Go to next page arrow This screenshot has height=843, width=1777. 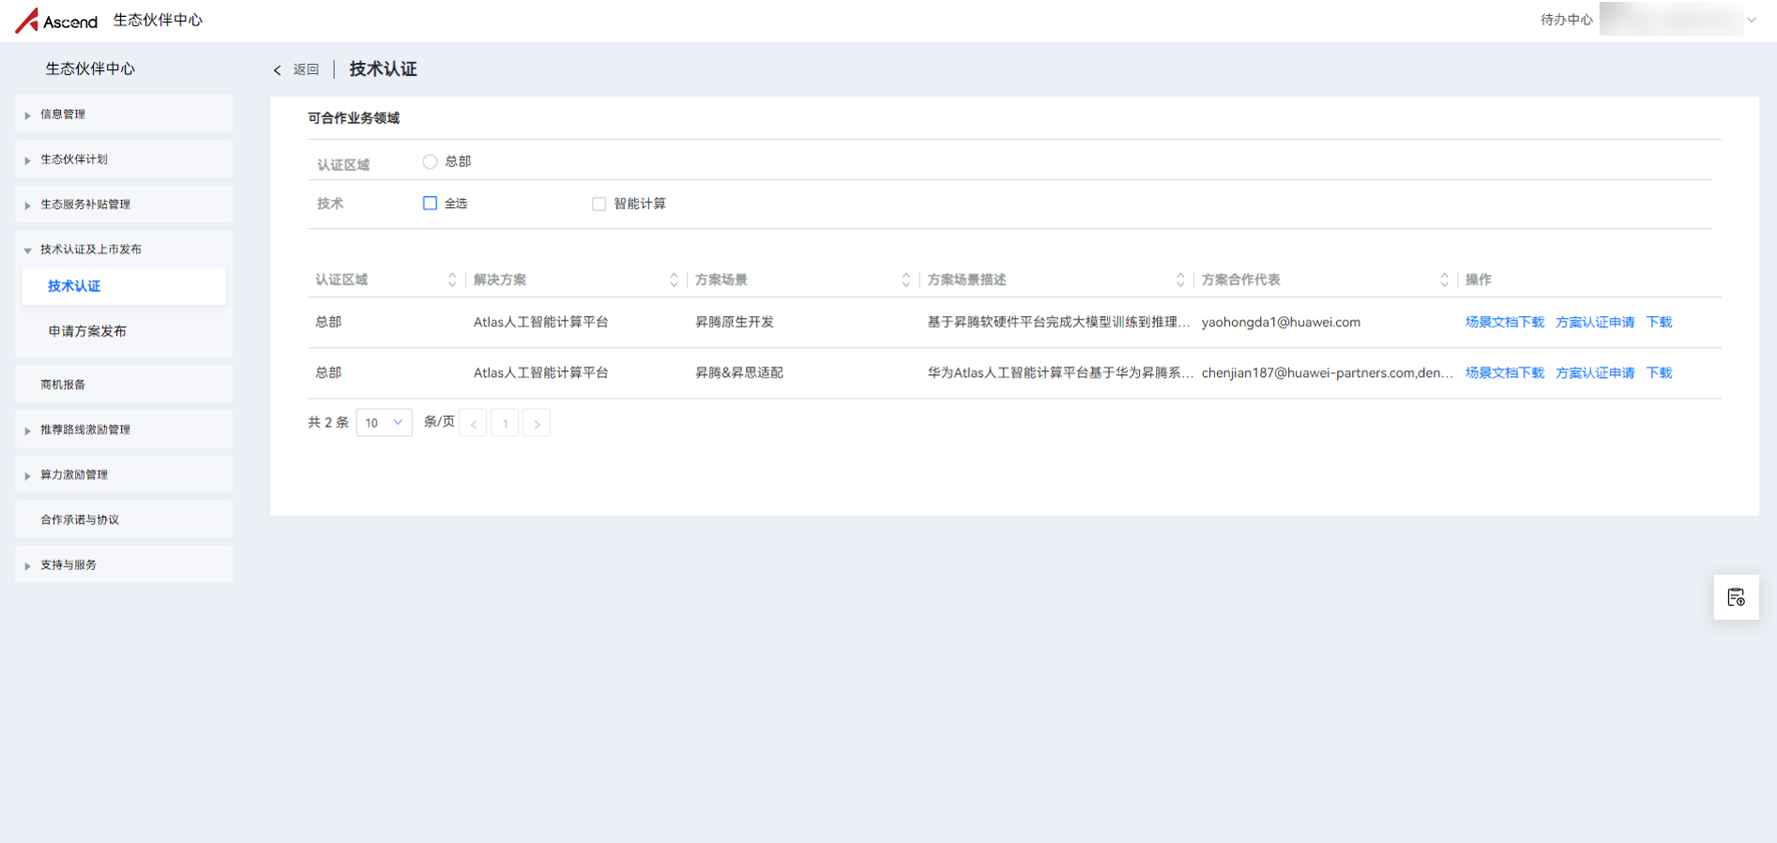click(537, 424)
